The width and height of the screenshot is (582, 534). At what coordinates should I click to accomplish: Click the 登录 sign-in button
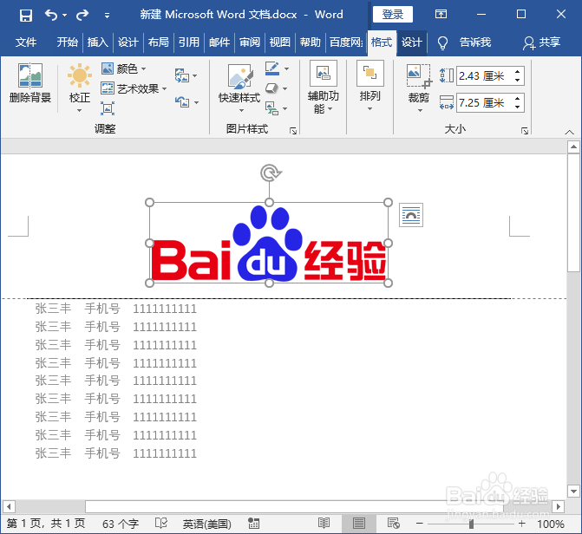(x=393, y=15)
